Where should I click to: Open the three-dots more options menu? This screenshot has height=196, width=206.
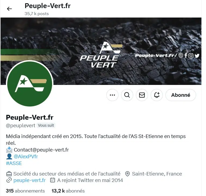[112, 95]
